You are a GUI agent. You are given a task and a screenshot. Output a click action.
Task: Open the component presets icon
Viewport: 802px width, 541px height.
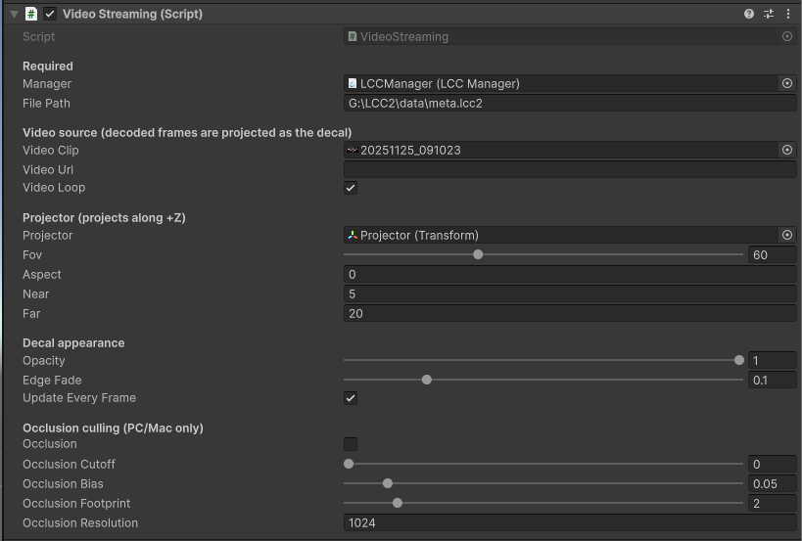click(x=769, y=14)
